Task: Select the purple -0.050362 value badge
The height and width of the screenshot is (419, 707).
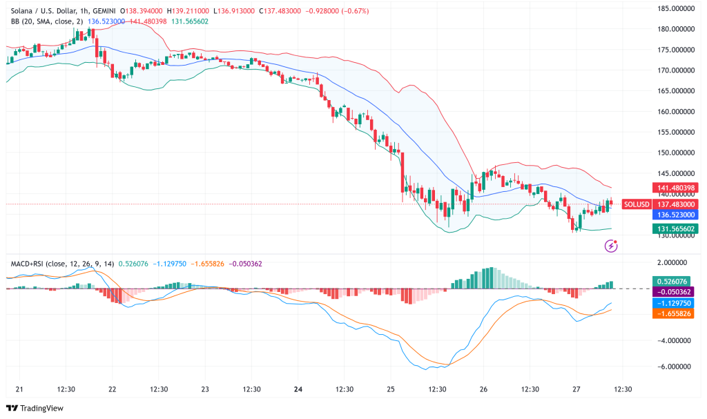Action: pos(672,291)
